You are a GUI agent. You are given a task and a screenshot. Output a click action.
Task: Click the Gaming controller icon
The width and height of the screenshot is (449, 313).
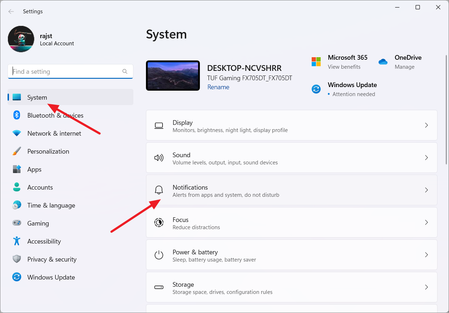(x=17, y=223)
